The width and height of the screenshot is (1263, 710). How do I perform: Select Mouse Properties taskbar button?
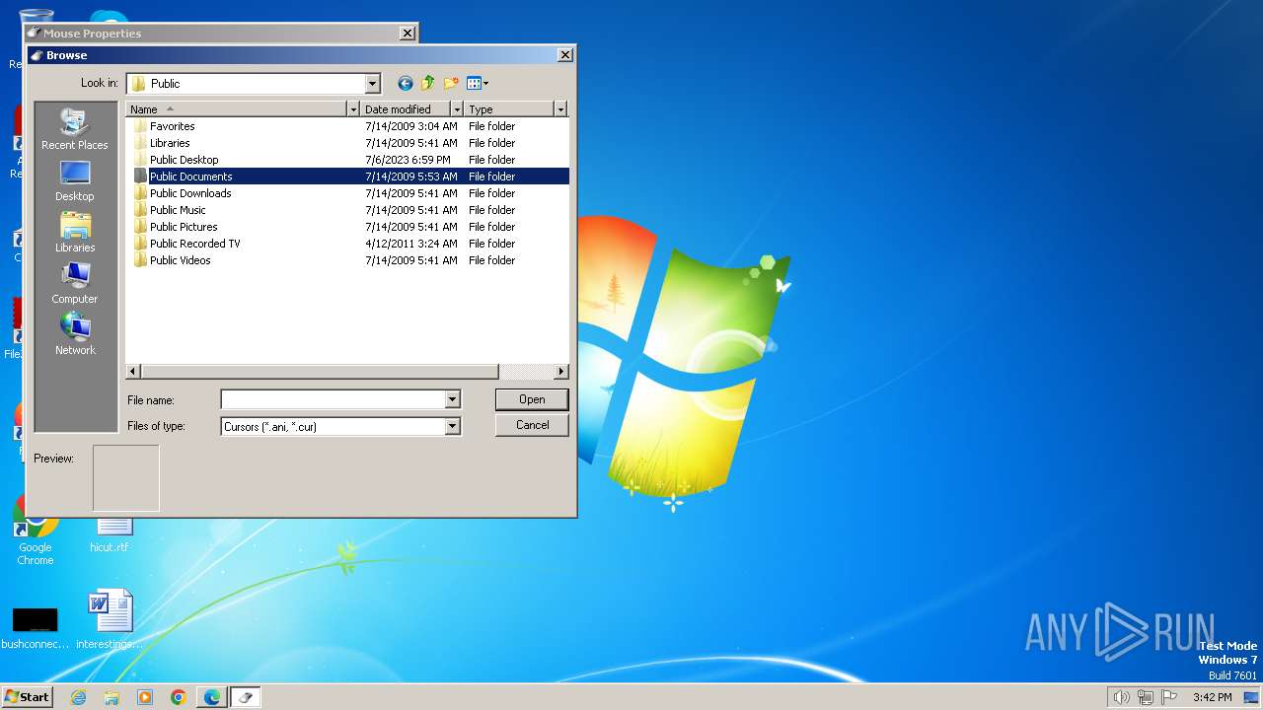click(246, 697)
